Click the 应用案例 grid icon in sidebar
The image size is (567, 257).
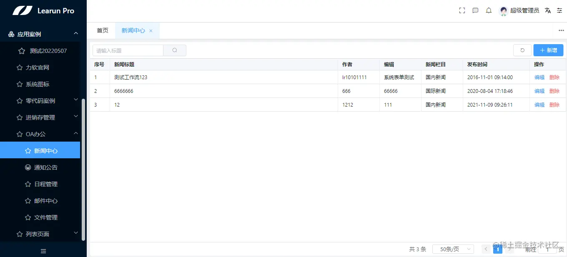tap(11, 34)
